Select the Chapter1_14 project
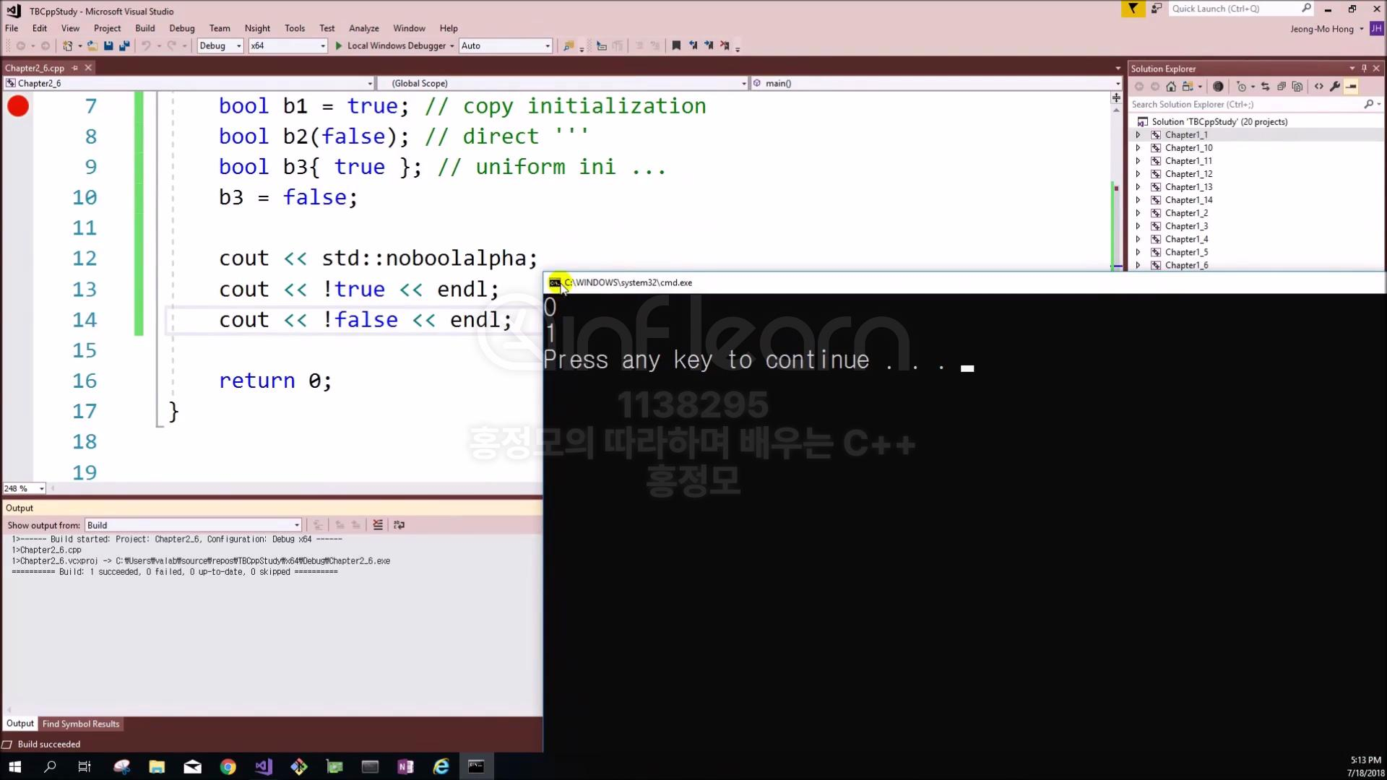 (1188, 200)
